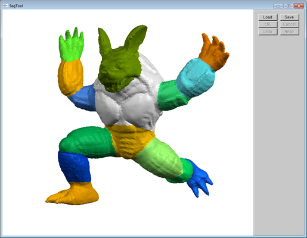Click the grayed-out Cancel button
Image resolution: width=307 pixels, height=238 pixels.
tap(289, 24)
